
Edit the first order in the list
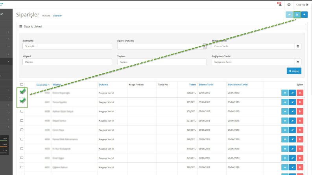click(292, 93)
